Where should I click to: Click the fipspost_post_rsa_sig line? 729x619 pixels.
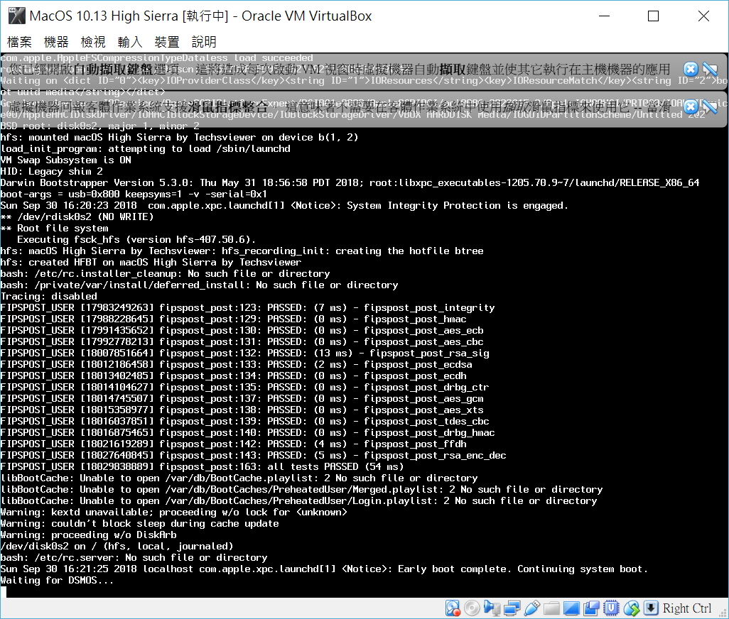(245, 354)
